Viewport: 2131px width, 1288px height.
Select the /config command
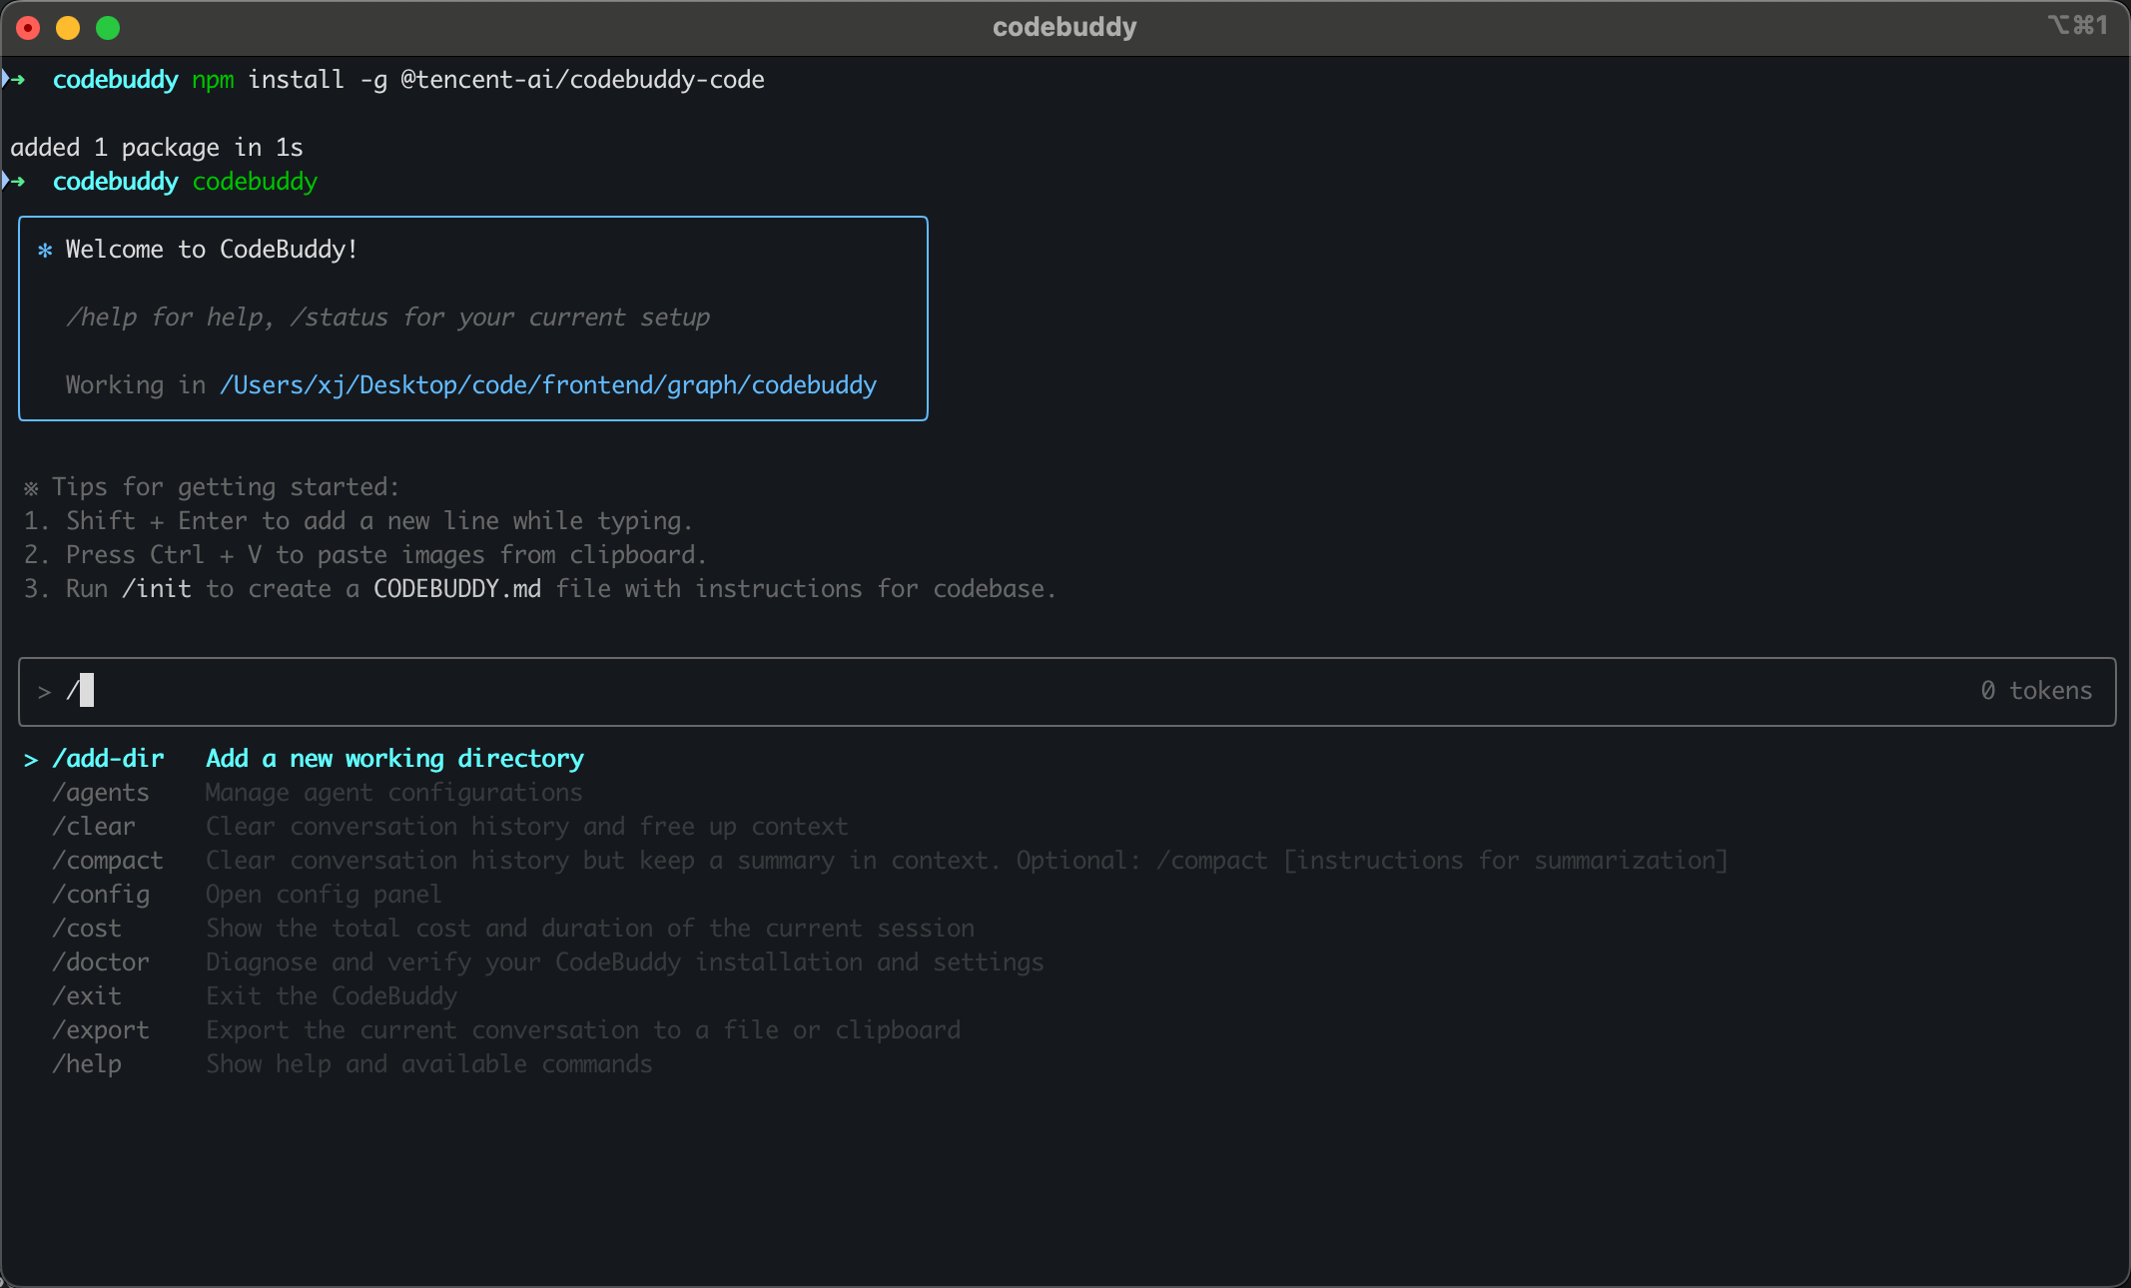point(101,895)
